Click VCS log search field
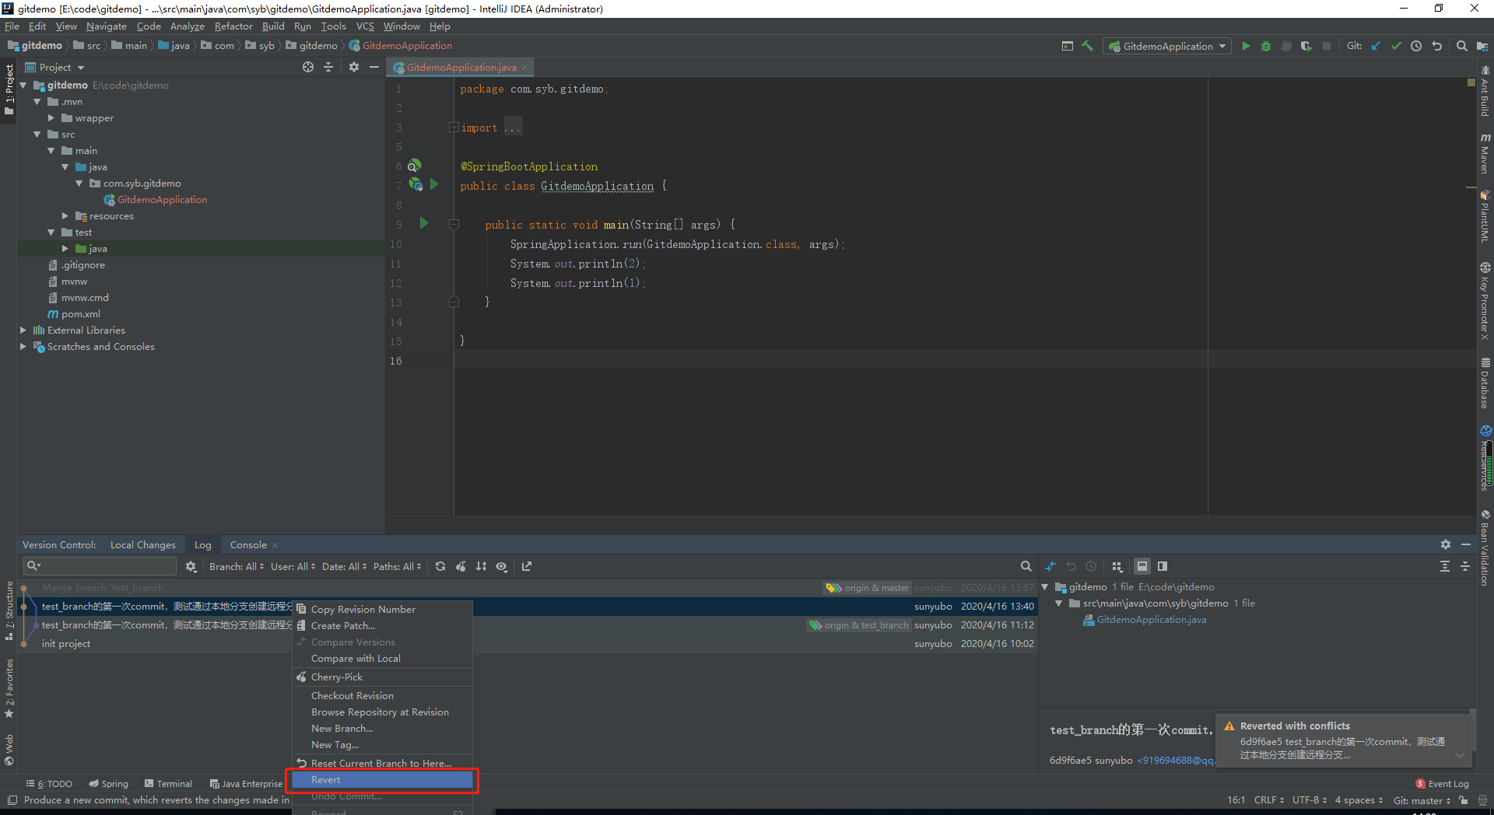This screenshot has height=815, width=1494. 101,566
